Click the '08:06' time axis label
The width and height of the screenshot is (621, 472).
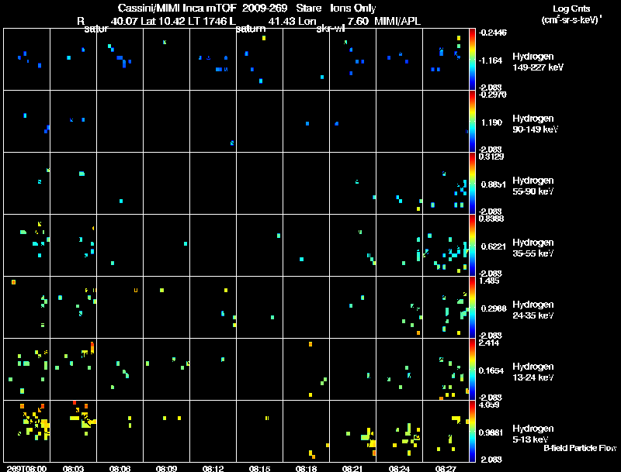[x=120, y=468]
